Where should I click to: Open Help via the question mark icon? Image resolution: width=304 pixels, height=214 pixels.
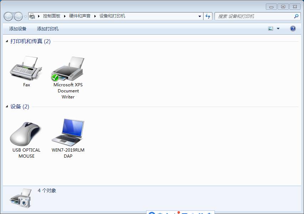tap(293, 28)
